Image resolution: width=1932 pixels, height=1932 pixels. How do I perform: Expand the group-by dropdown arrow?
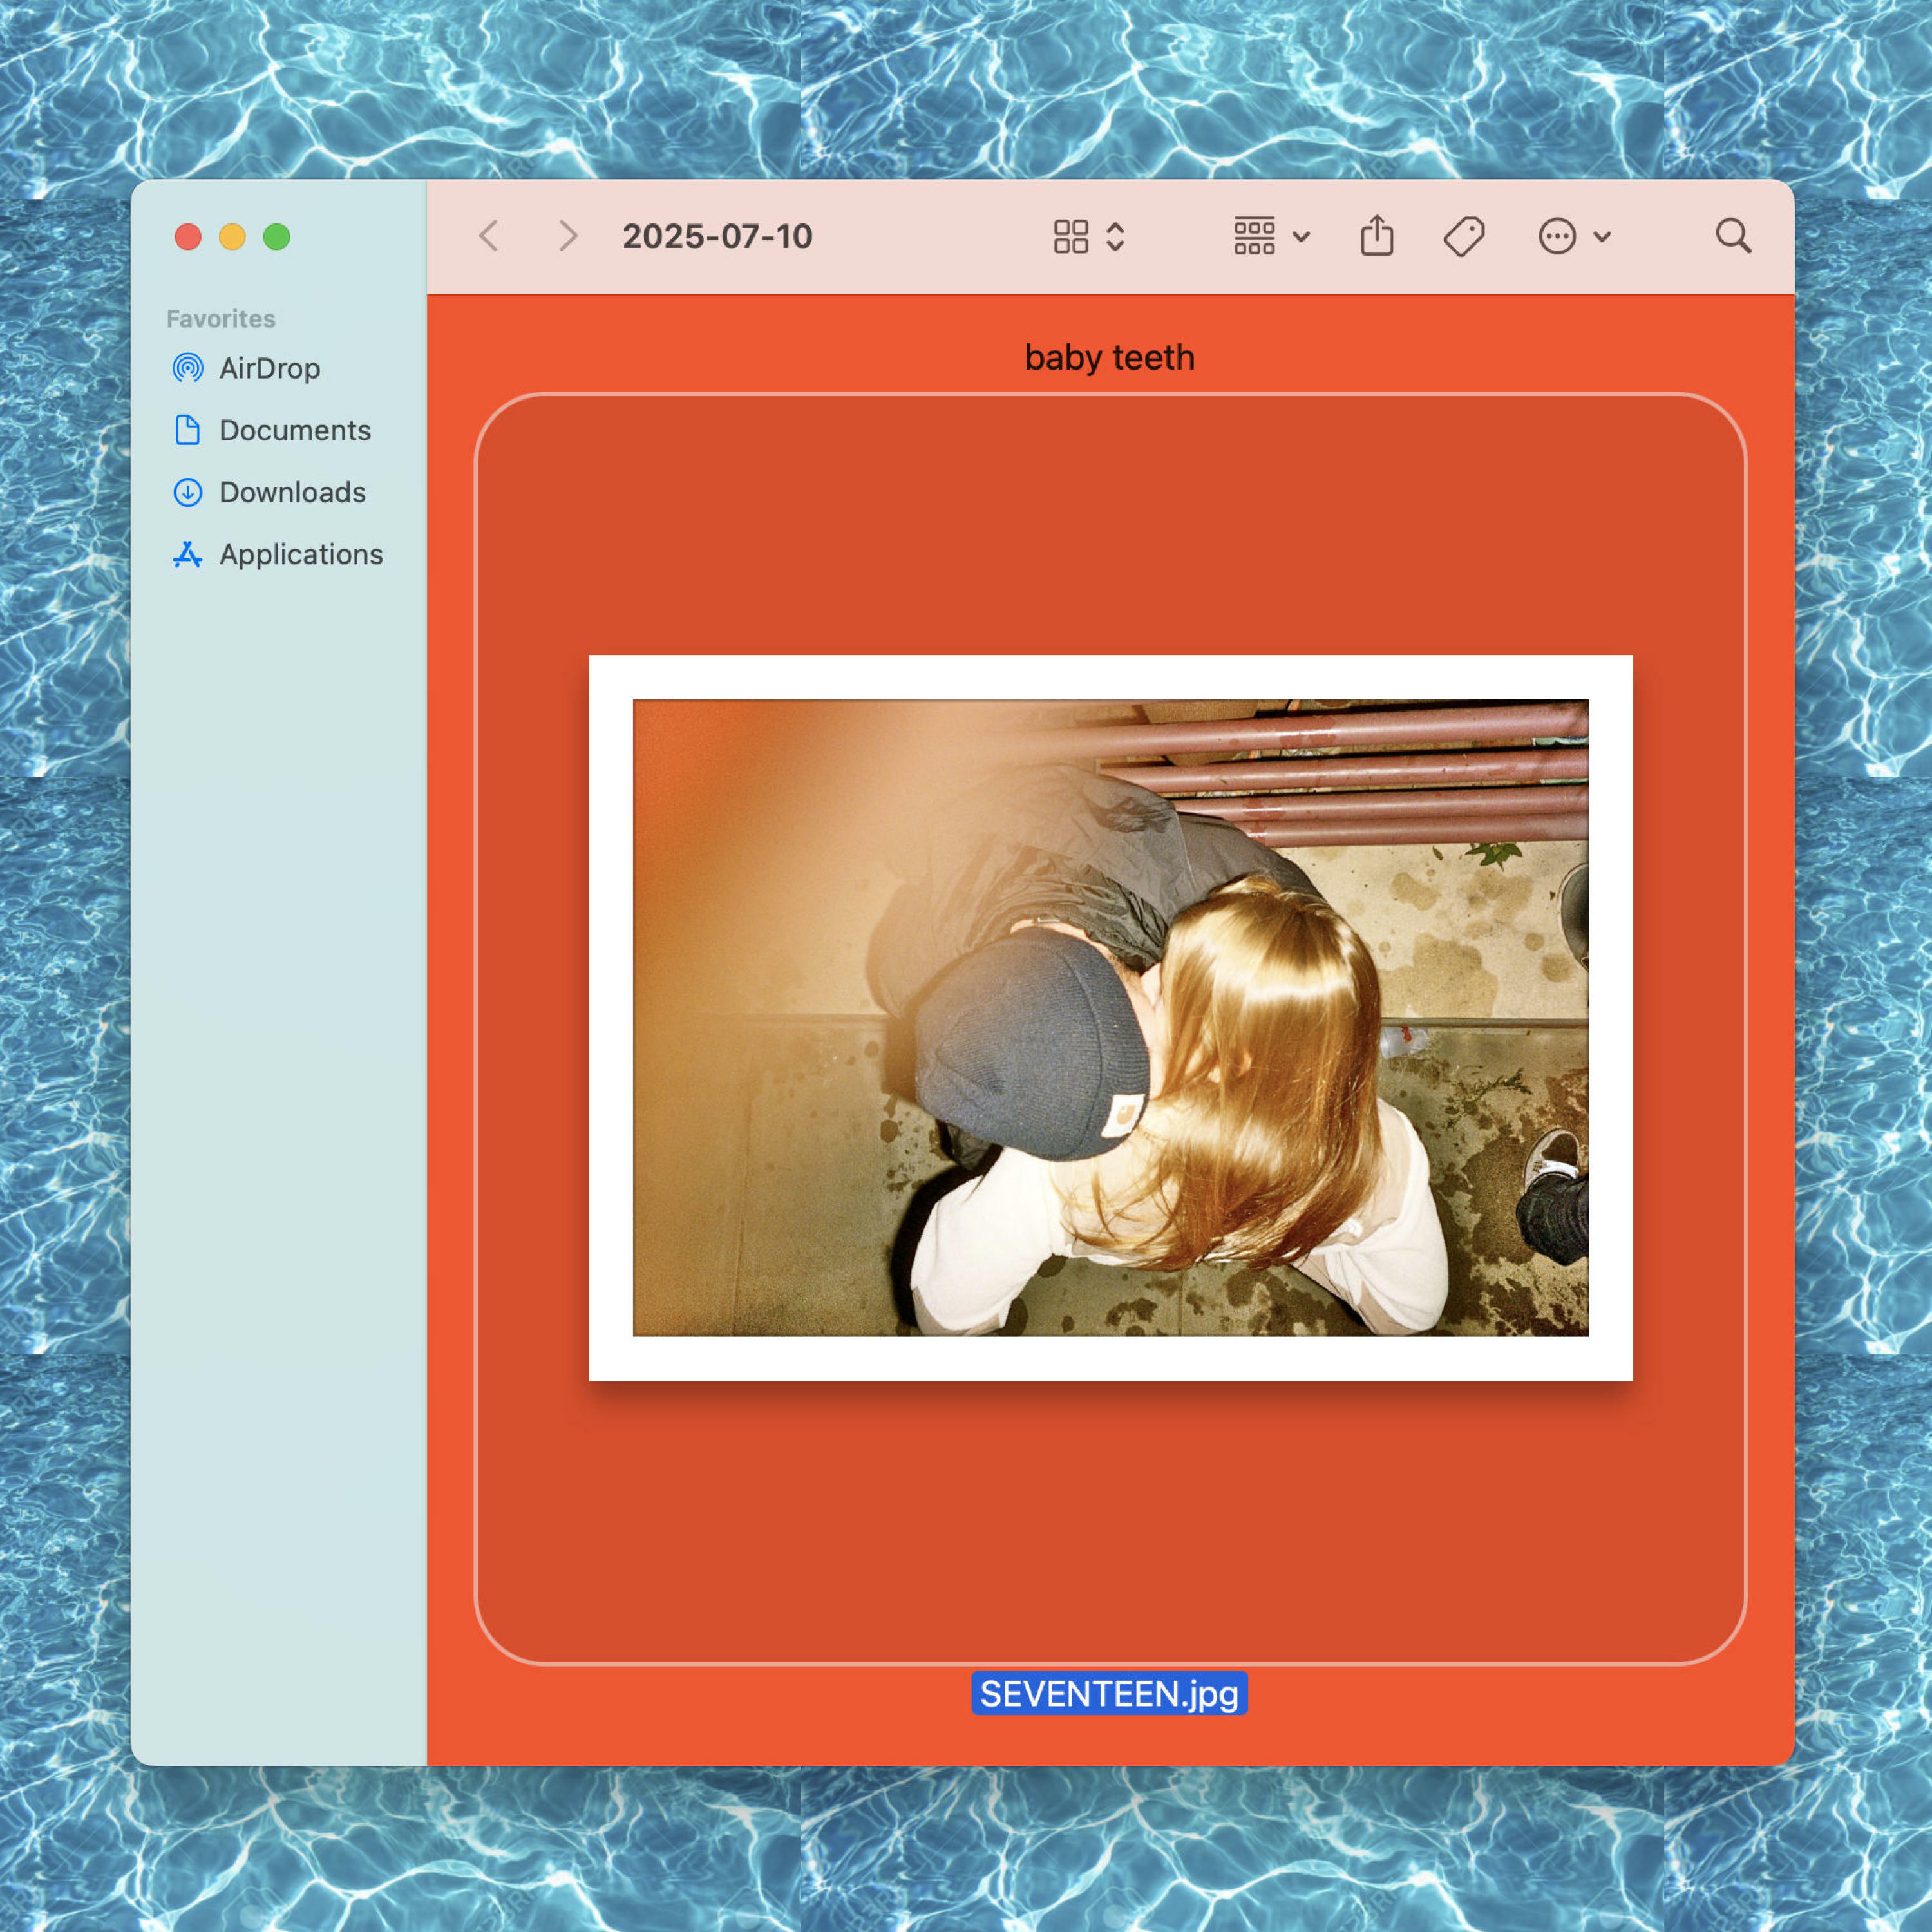[1301, 237]
